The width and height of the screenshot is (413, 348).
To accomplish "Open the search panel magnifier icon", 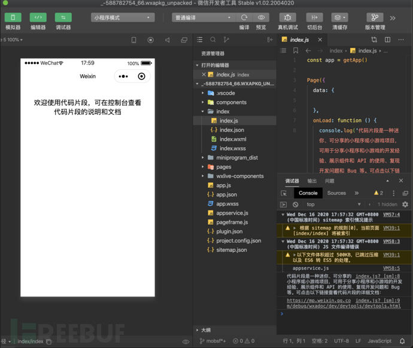I will tap(213, 39).
